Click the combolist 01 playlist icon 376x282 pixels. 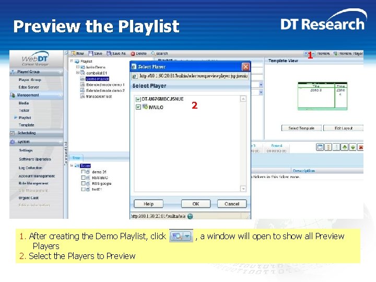tap(83, 73)
